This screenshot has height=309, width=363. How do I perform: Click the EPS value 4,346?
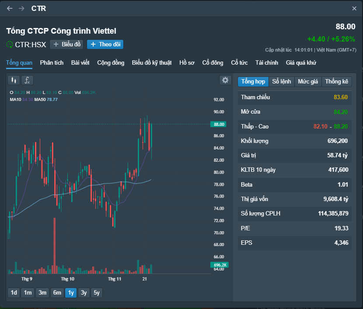pyautogui.click(x=341, y=243)
